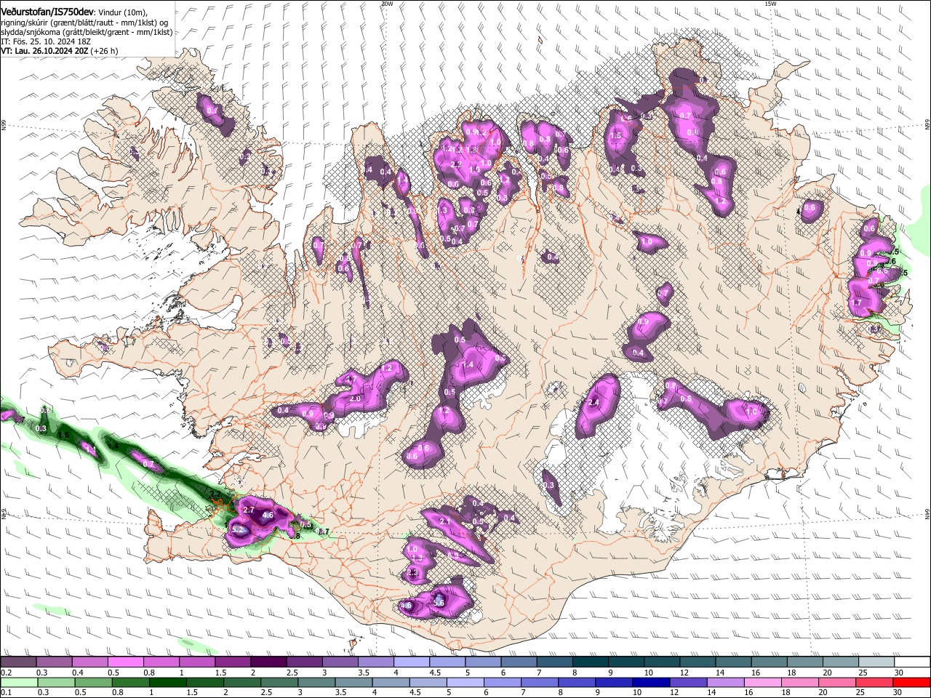931x698 pixels.
Task: Click the 1.5 snowfall value in the north
Action: click(x=616, y=135)
